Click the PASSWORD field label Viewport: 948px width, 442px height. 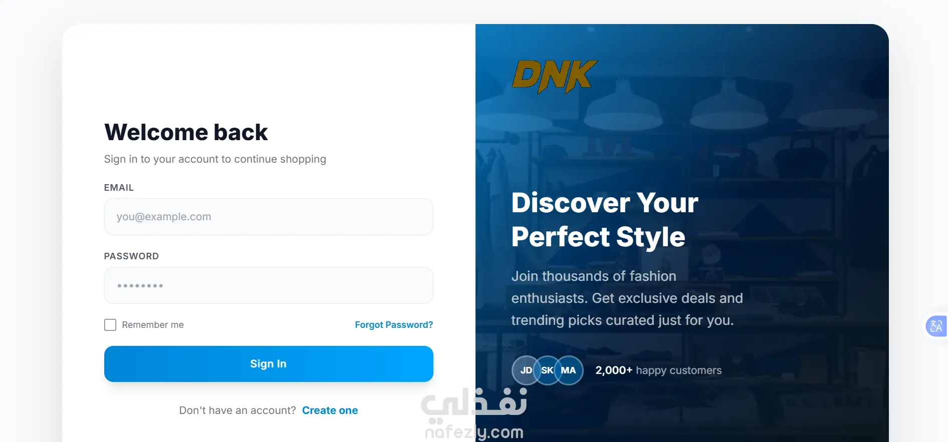pos(131,256)
